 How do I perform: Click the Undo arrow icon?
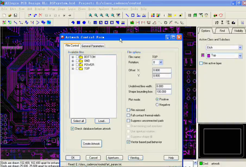coord(46,15)
